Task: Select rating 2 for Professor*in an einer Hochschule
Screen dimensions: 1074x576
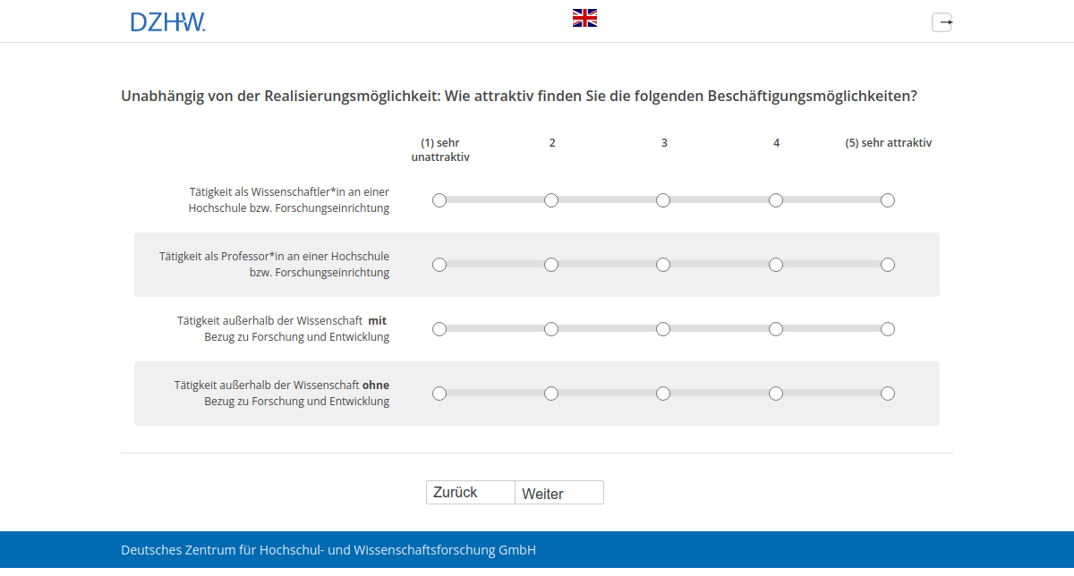Action: (x=551, y=264)
